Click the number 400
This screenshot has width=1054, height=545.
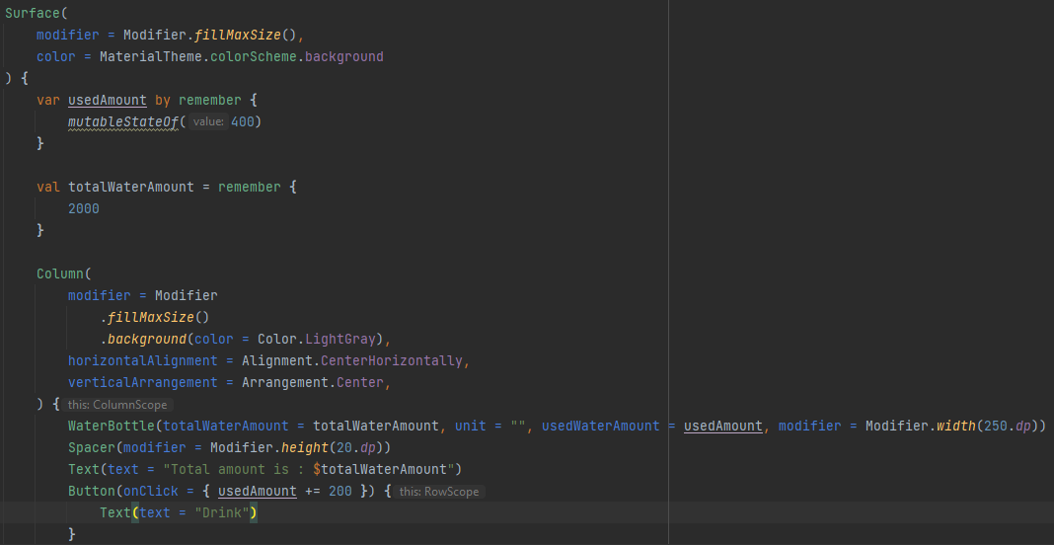point(242,121)
